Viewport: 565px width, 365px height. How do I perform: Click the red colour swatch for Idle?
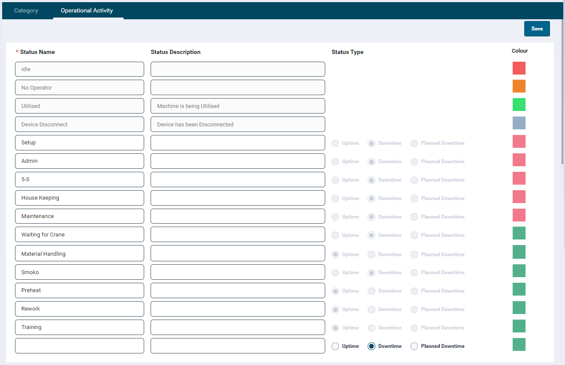click(x=519, y=68)
